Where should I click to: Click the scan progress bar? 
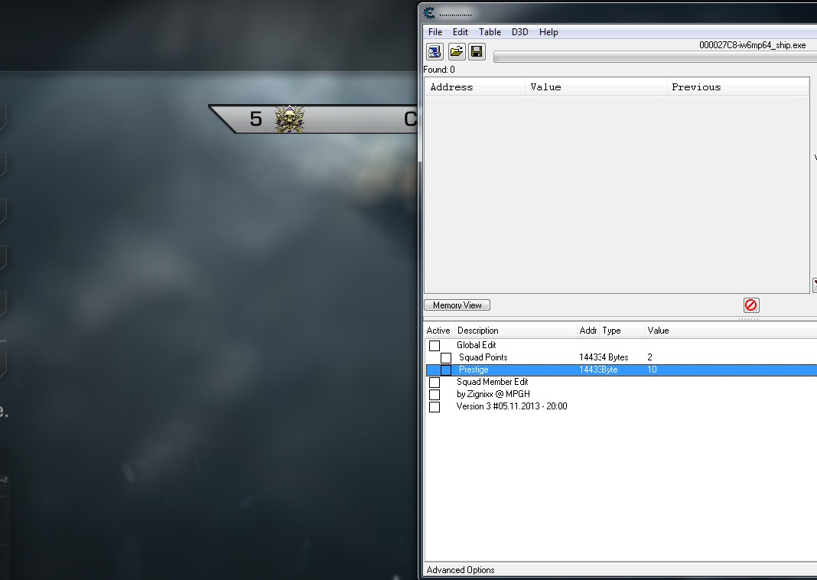click(x=655, y=57)
